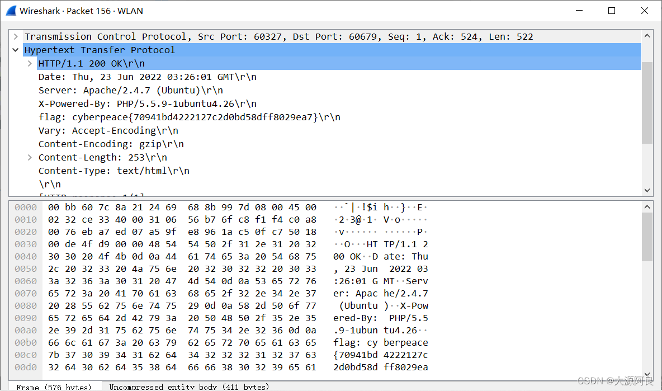
Task: Collapse the Hypertext Transfer Protocol section
Action: (16, 50)
